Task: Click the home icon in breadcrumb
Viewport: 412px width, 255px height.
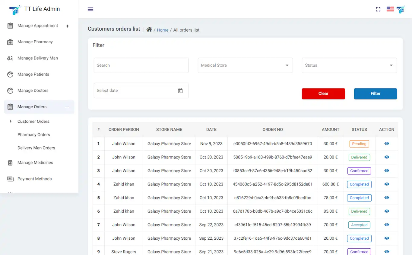Action: click(149, 29)
